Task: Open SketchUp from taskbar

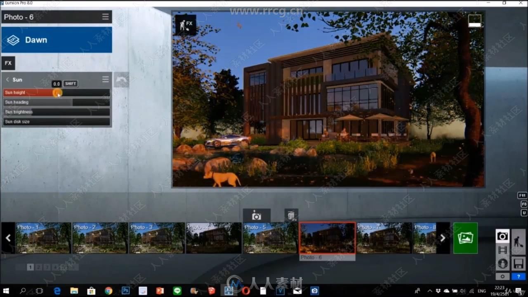Action: [x=212, y=291]
